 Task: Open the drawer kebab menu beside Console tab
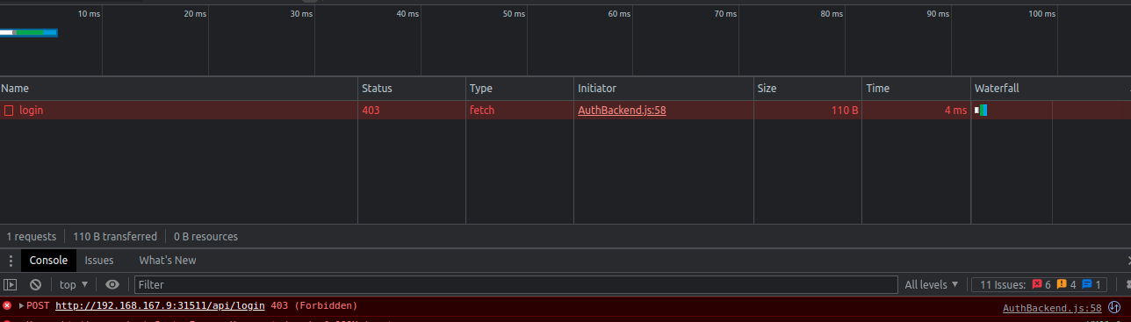11,261
